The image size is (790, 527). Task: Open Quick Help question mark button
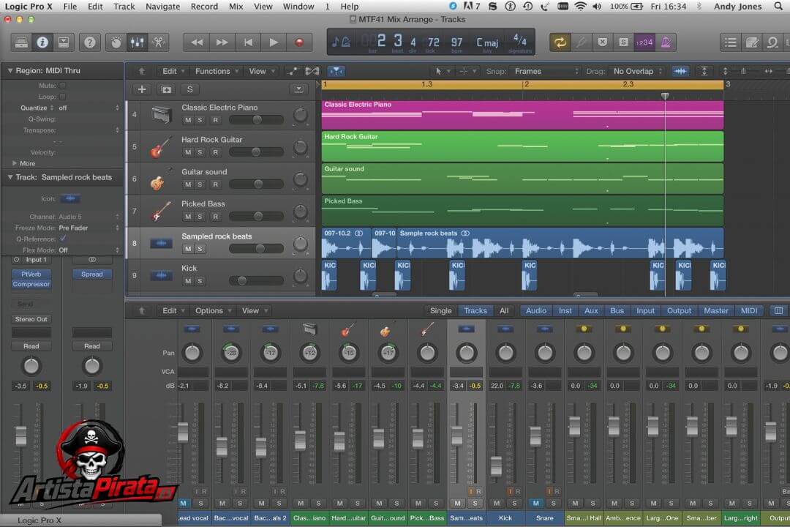[x=90, y=42]
